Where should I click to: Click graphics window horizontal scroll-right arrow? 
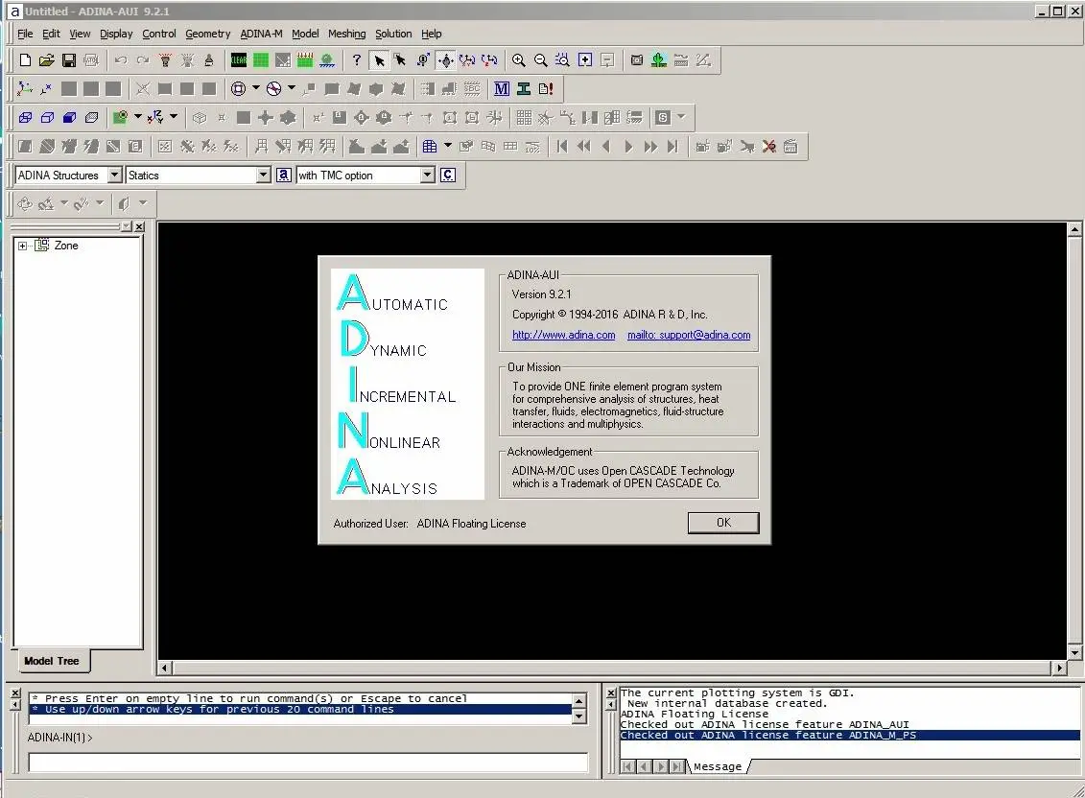(x=1059, y=668)
